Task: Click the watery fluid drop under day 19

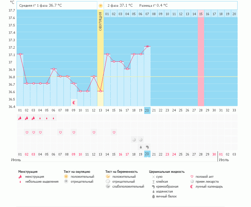Action: click(x=141, y=147)
